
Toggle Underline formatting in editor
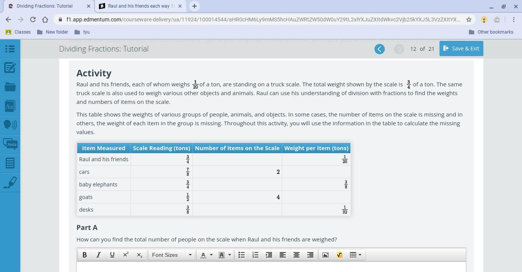(112, 255)
